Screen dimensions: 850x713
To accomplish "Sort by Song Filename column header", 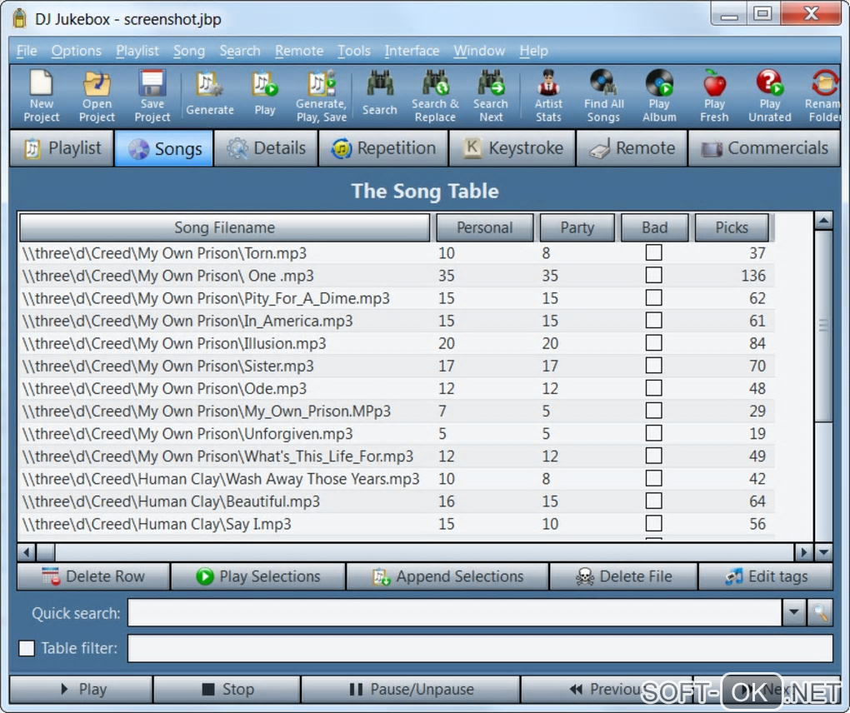I will point(224,227).
